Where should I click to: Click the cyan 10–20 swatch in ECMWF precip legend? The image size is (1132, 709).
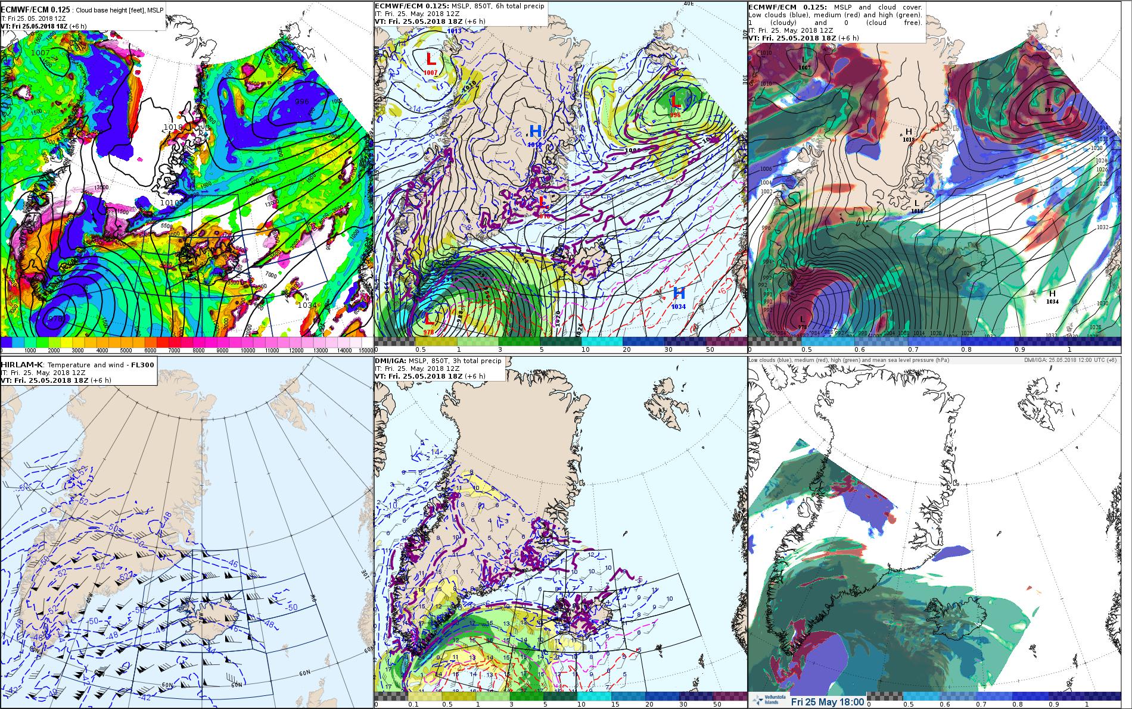tap(602, 342)
